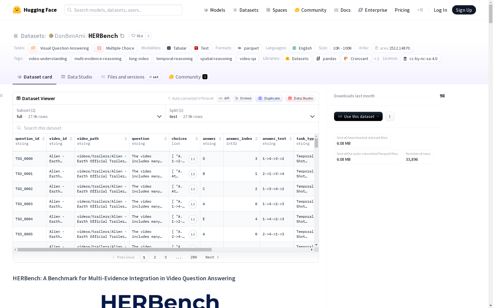Sort the answer_index column
Image resolution: width=493 pixels, height=308 pixels.
256,139
